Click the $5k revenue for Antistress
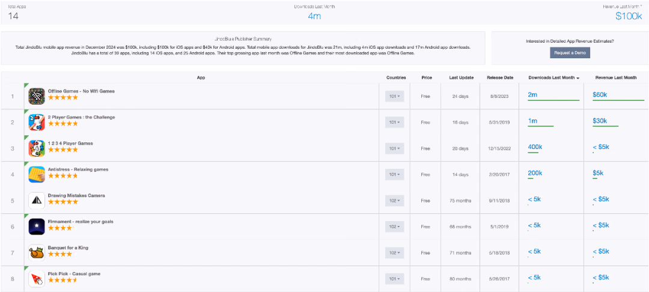 click(x=598, y=173)
